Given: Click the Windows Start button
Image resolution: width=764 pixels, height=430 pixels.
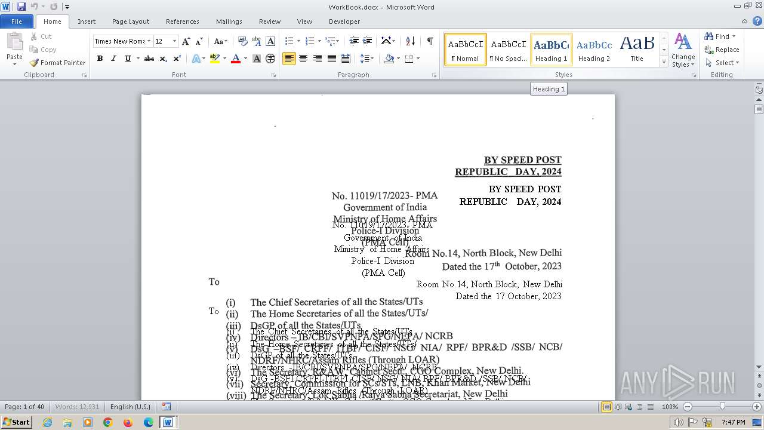Looking at the screenshot, I should click(x=16, y=422).
